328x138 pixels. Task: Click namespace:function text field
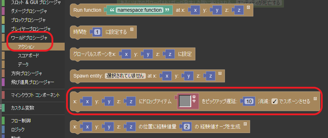click(140, 10)
